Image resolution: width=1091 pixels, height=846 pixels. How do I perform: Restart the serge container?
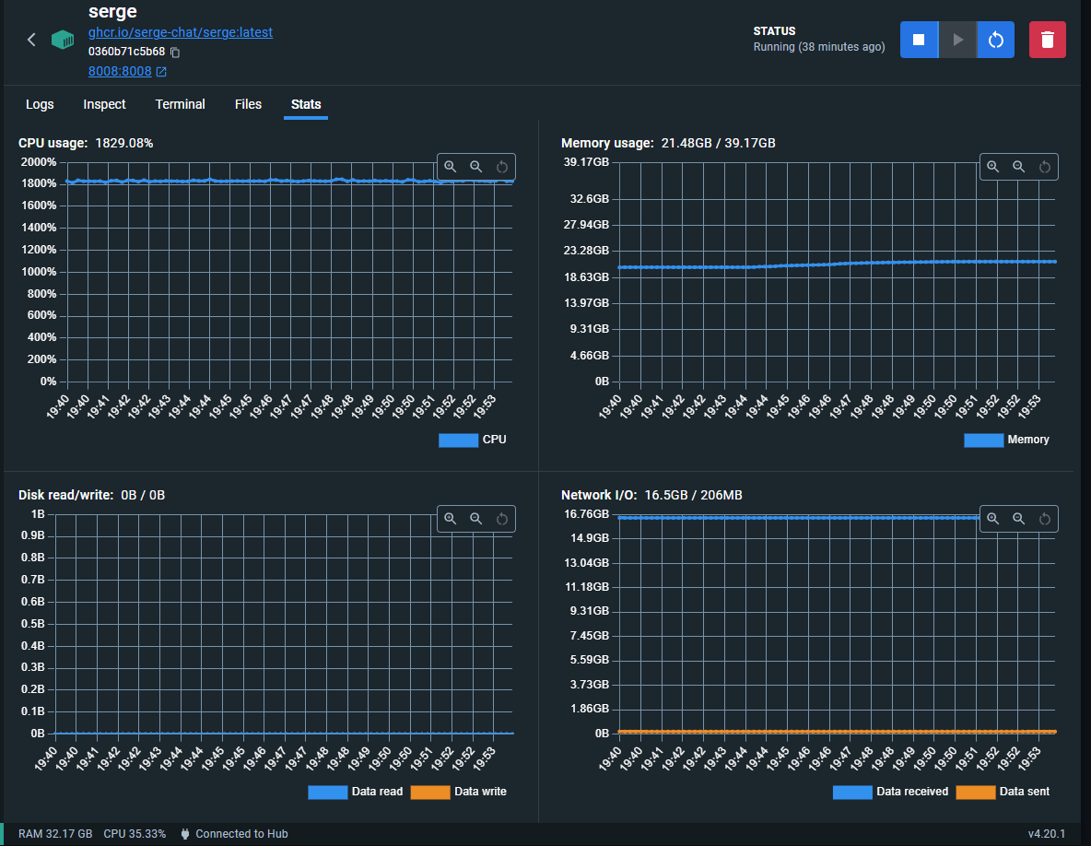[995, 40]
